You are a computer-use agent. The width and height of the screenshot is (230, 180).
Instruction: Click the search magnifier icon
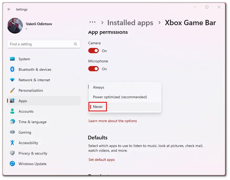75,44
